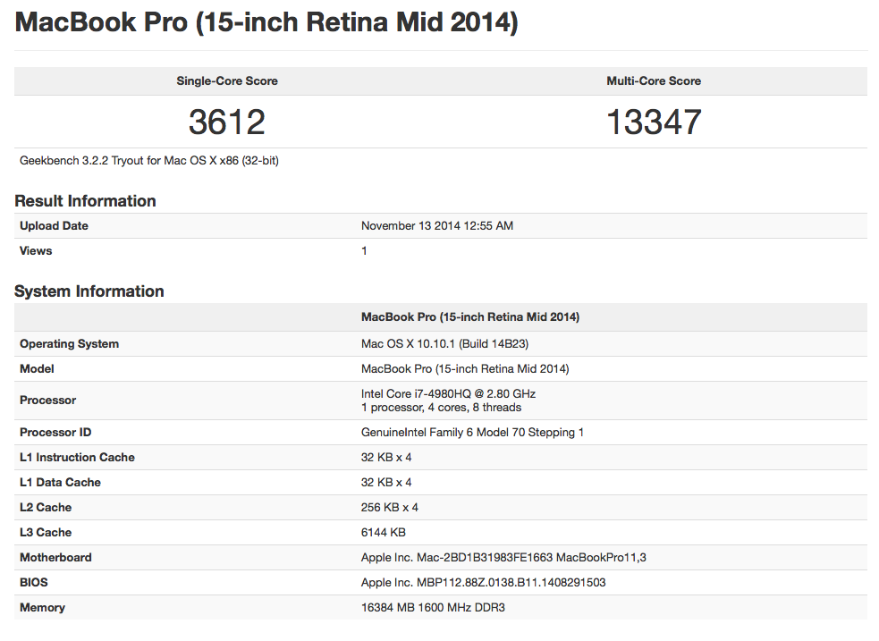Click the L2 Cache label
Screen dimensions: 879x641
(x=46, y=508)
